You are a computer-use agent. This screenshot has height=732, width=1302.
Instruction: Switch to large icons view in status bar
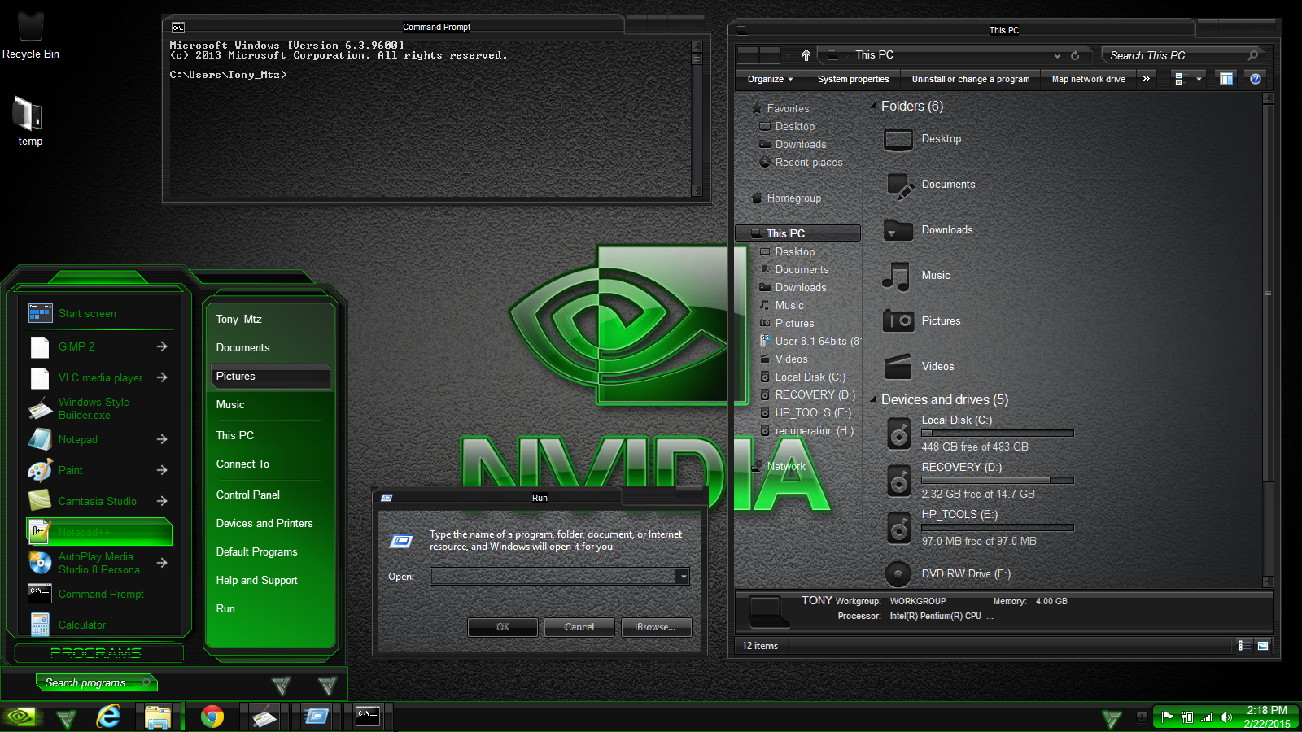[1263, 646]
